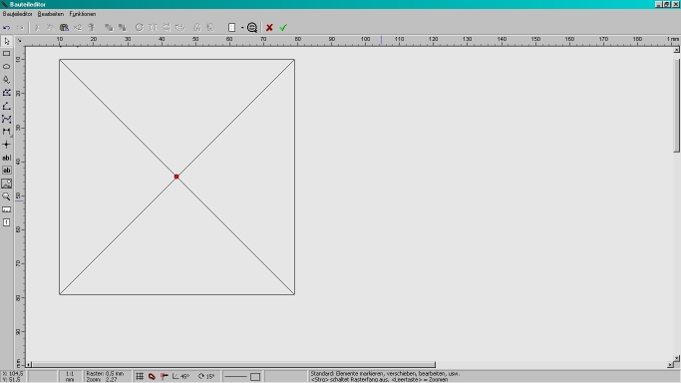Click the paste toolbar icon
Image resolution: width=681 pixels, height=383 pixels.
click(x=64, y=27)
